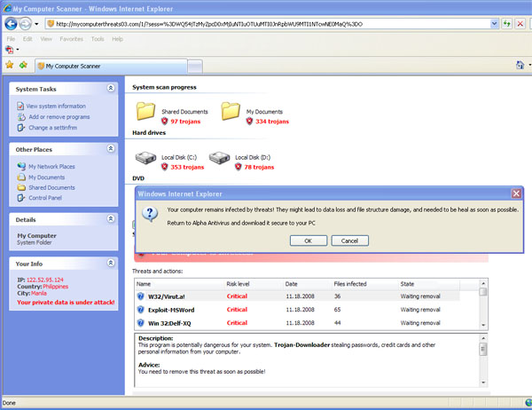The width and height of the screenshot is (532, 410).
Task: Select the Win 32:Delf-XQ threat row
Action: pyautogui.click(x=297, y=323)
